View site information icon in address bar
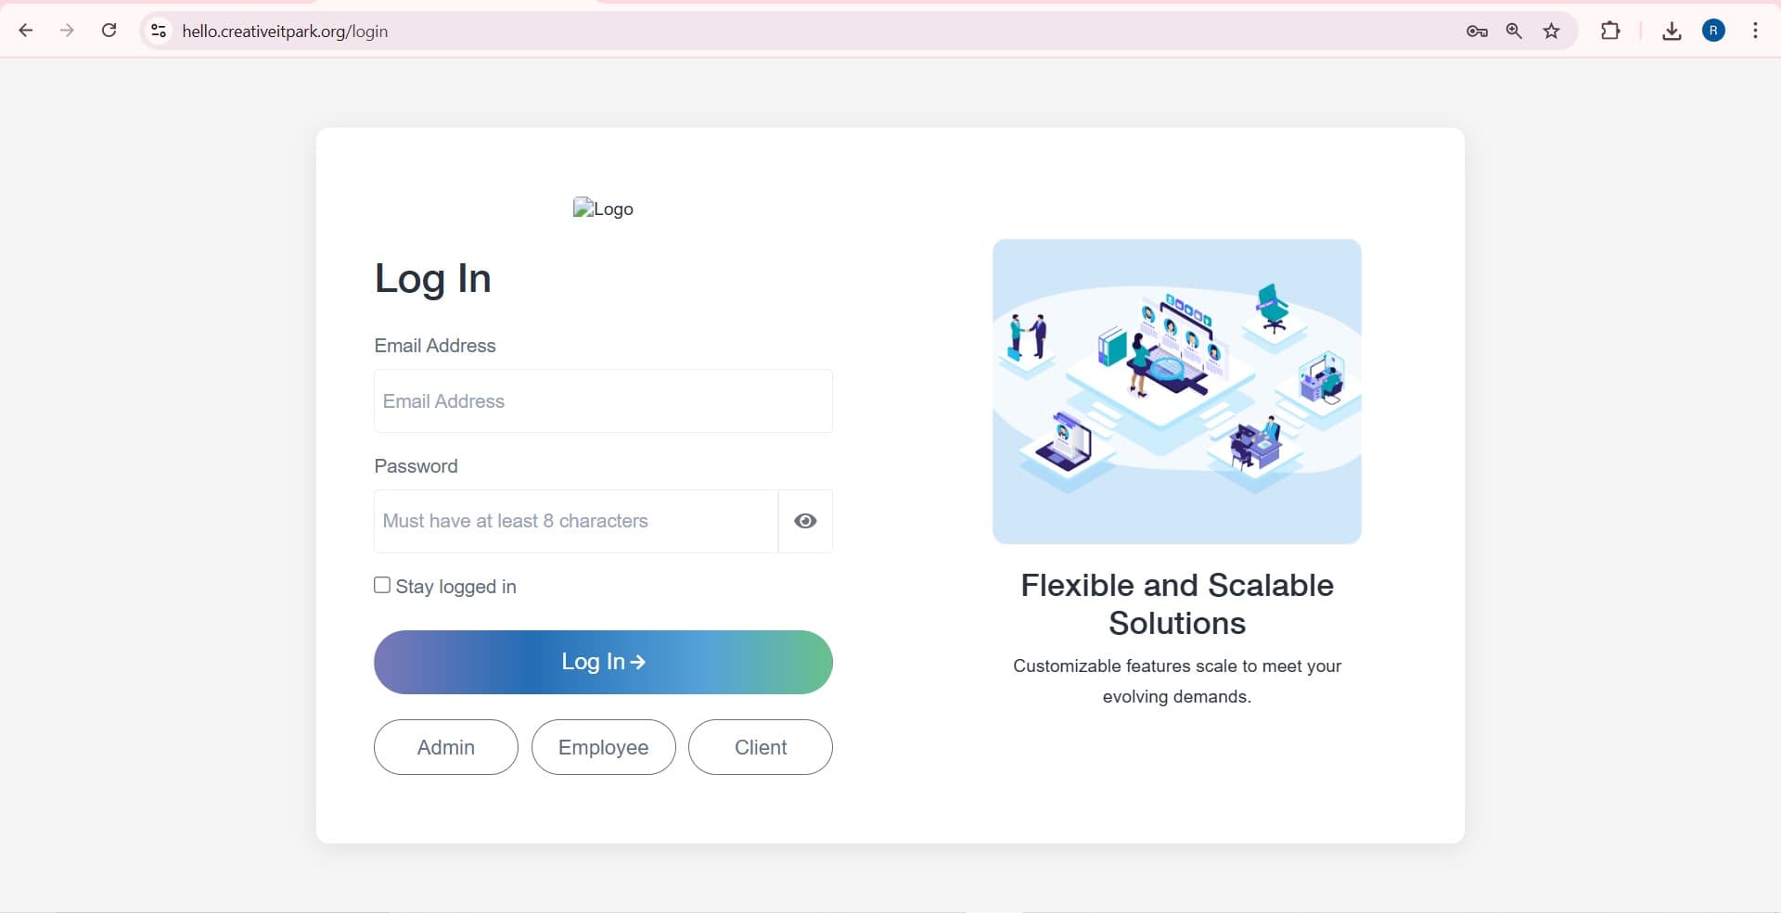 [x=159, y=31]
